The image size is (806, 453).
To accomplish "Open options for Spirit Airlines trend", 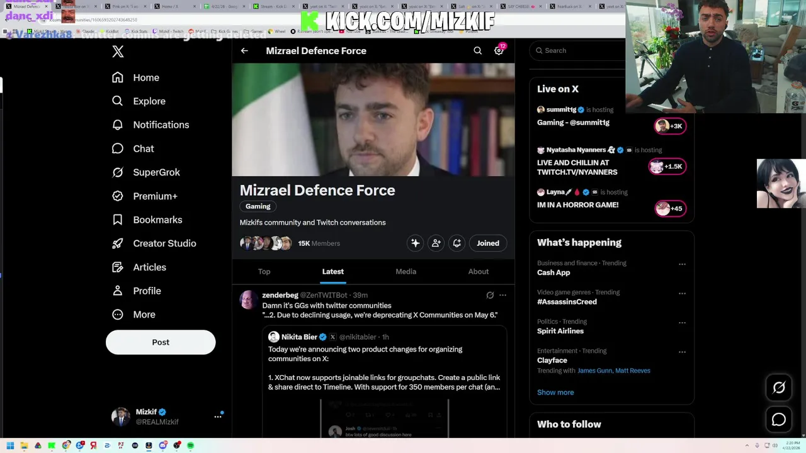I will 682,323.
